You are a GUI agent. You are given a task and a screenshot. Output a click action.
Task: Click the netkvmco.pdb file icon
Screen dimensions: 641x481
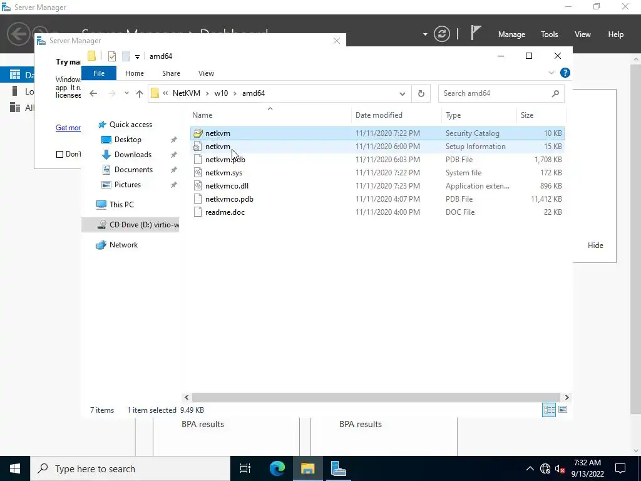[197, 199]
